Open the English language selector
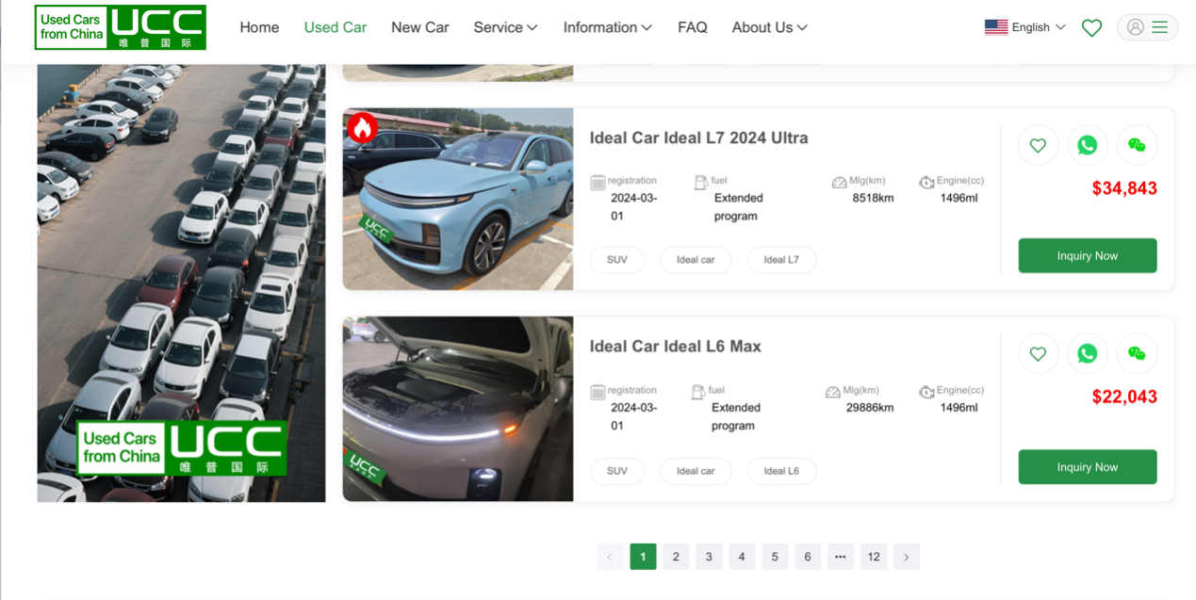Image resolution: width=1196 pixels, height=600 pixels. [x=1024, y=27]
